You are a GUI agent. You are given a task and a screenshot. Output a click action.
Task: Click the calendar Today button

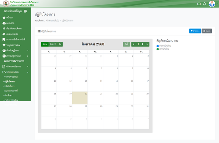click(x=126, y=44)
